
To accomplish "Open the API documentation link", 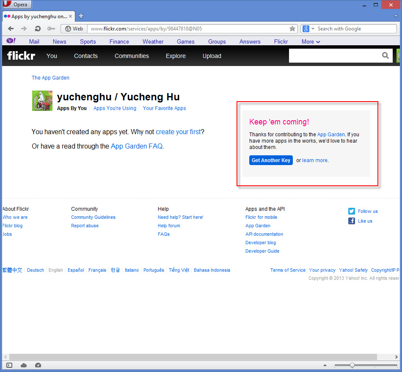I will [x=264, y=234].
